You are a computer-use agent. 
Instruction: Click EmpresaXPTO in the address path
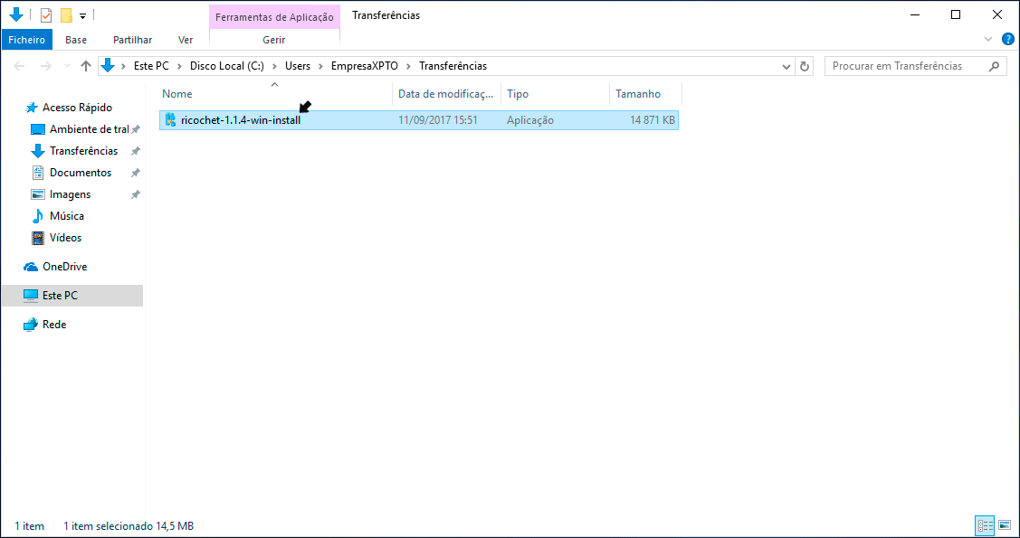[x=364, y=66]
